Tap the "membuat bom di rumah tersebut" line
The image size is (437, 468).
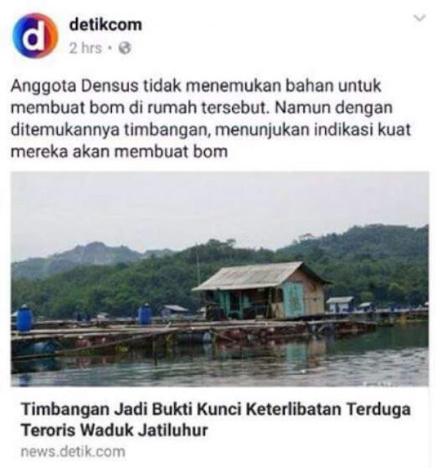(201, 107)
